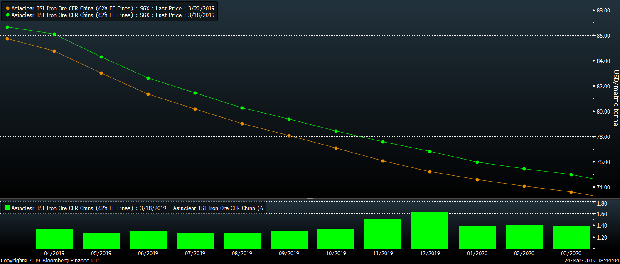This screenshot has height=264, width=620.
Task: Select the green data point at 12/2019
Action: tap(430, 151)
